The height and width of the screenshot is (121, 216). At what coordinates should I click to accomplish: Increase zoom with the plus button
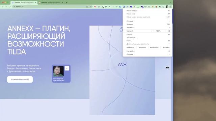(163, 31)
